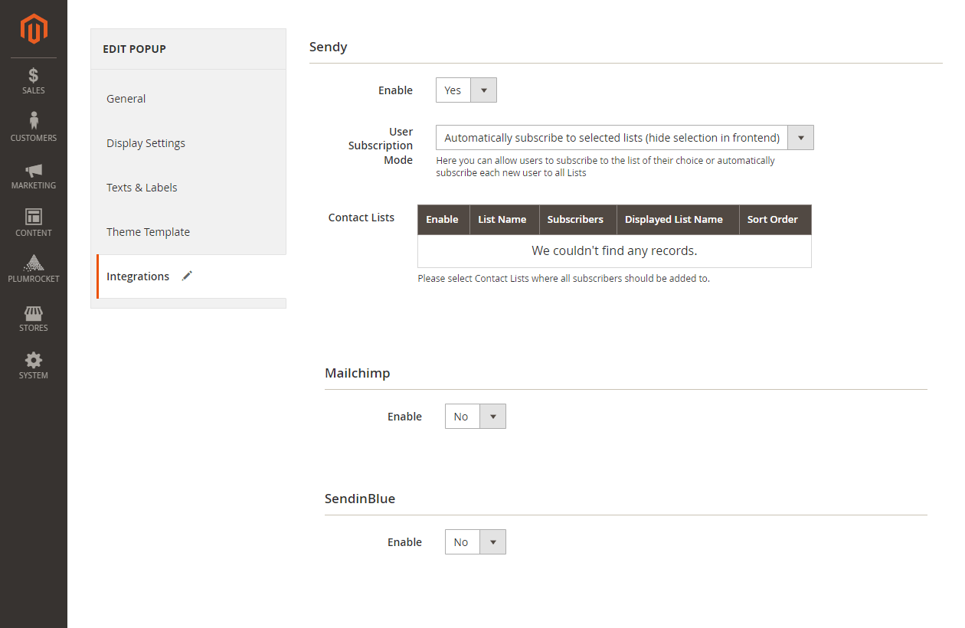Screen dimensions: 965x628
Task: Click the Sort Order column header
Action: pos(772,220)
